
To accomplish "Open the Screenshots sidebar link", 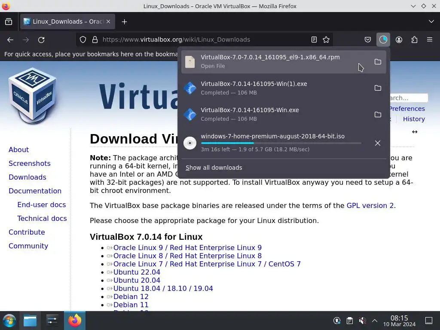I will point(30,163).
